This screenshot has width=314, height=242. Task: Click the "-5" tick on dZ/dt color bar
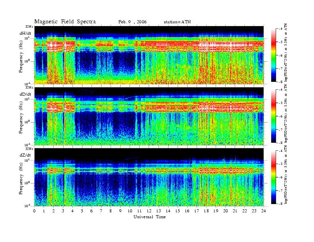tap(281, 164)
